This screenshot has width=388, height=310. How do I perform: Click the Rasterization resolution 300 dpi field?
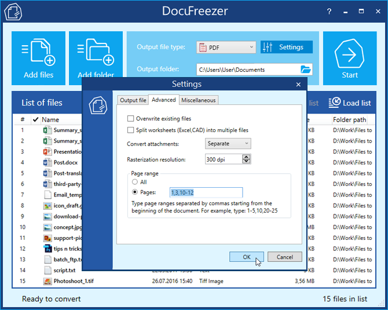point(224,159)
